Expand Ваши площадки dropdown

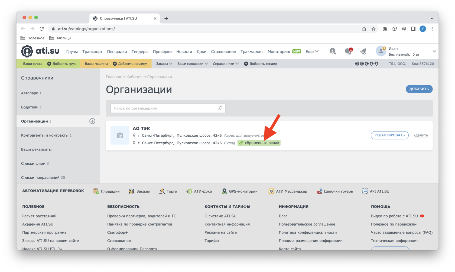pos(193,64)
